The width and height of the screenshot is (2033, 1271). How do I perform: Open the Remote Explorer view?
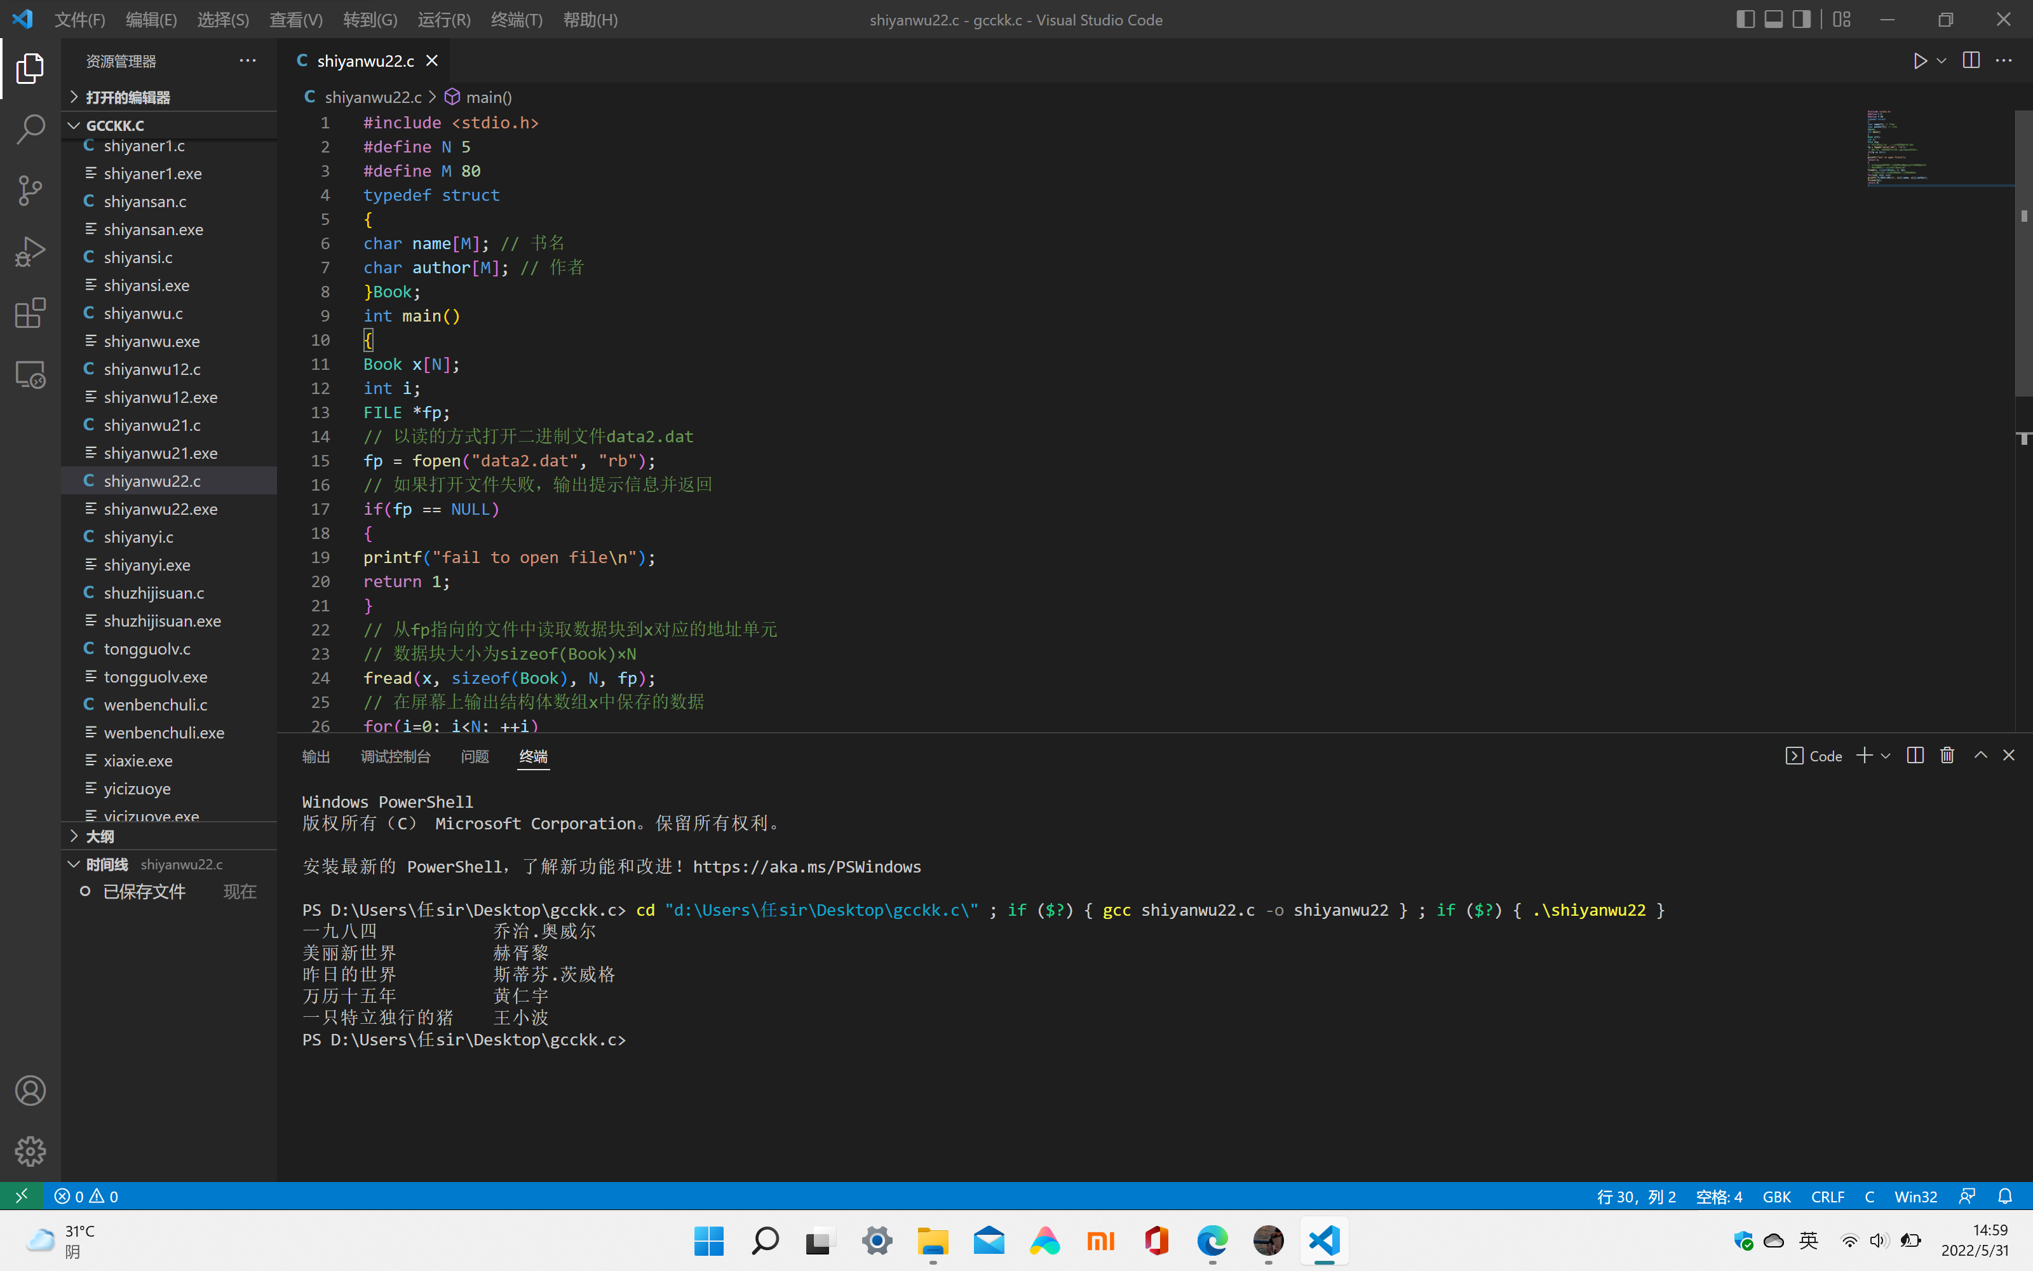30,375
